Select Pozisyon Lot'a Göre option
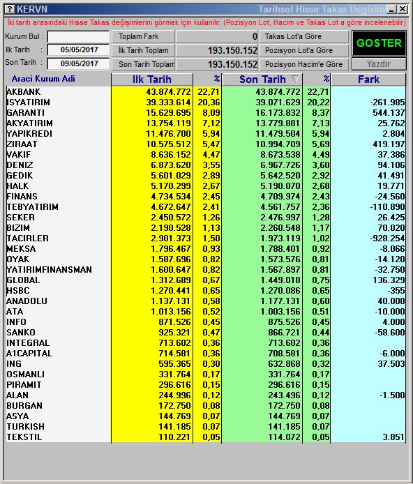413x484 pixels. pos(304,50)
